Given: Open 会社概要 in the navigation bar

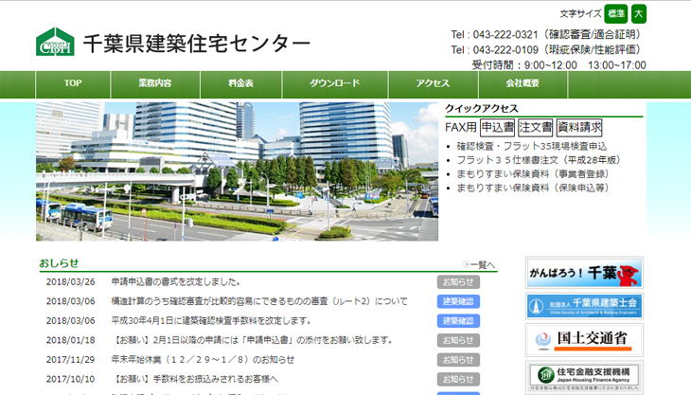Looking at the screenshot, I should coord(523,83).
